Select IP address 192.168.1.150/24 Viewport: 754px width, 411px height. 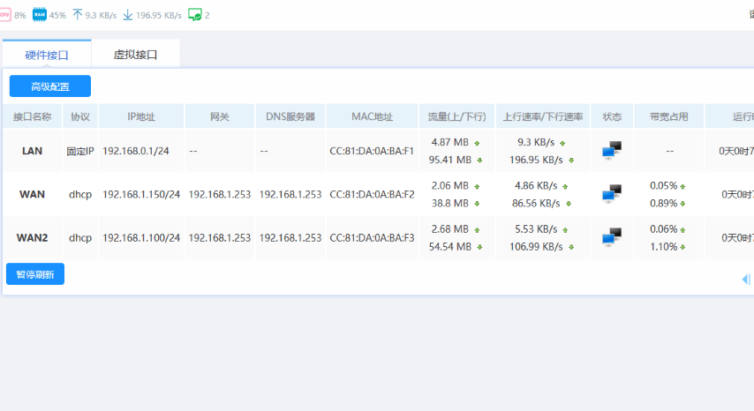[x=141, y=194]
